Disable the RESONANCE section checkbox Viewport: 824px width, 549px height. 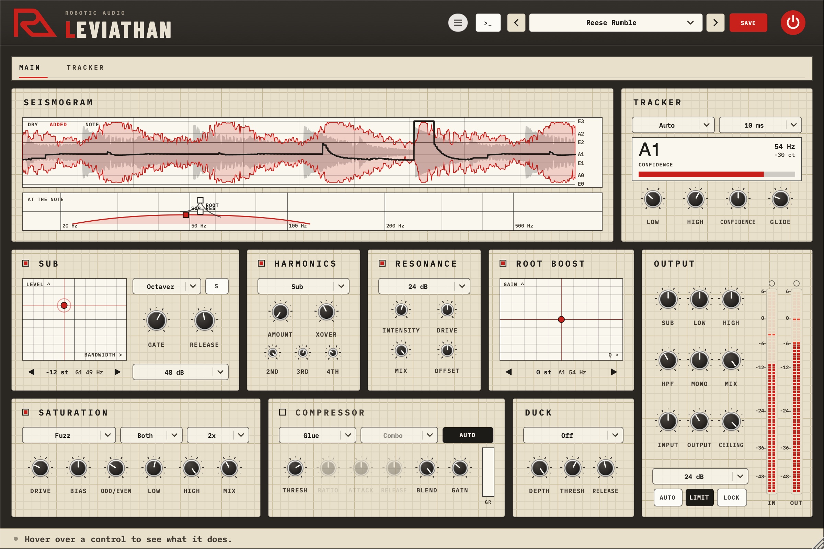[382, 263]
